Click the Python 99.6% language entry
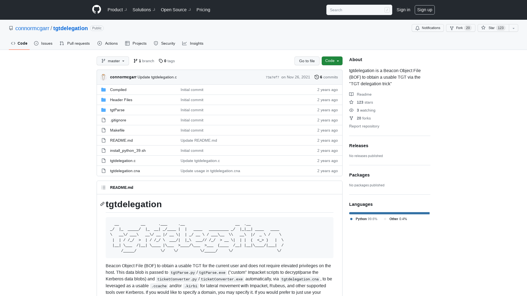Image resolution: width=527 pixels, height=296 pixels. (x=364, y=219)
